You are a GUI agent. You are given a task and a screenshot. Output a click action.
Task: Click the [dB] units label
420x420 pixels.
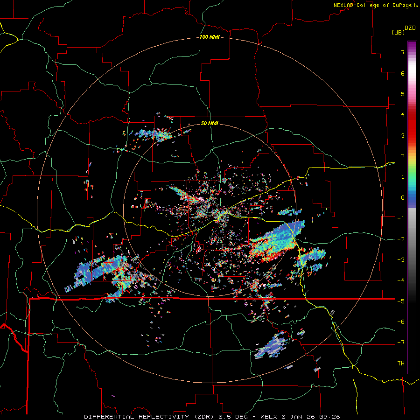pos(398,32)
